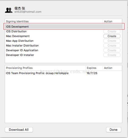The image size is (128, 138).
Task: Download all provisioning profiles
Action: [x=19, y=130]
